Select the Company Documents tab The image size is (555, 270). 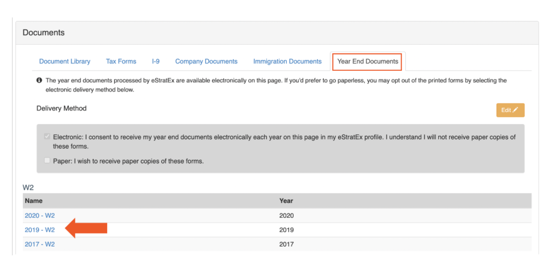click(x=206, y=61)
